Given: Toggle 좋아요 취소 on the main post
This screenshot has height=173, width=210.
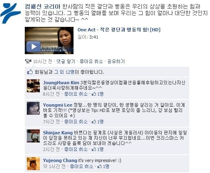Looking at the screenshot, I should coord(91,61).
